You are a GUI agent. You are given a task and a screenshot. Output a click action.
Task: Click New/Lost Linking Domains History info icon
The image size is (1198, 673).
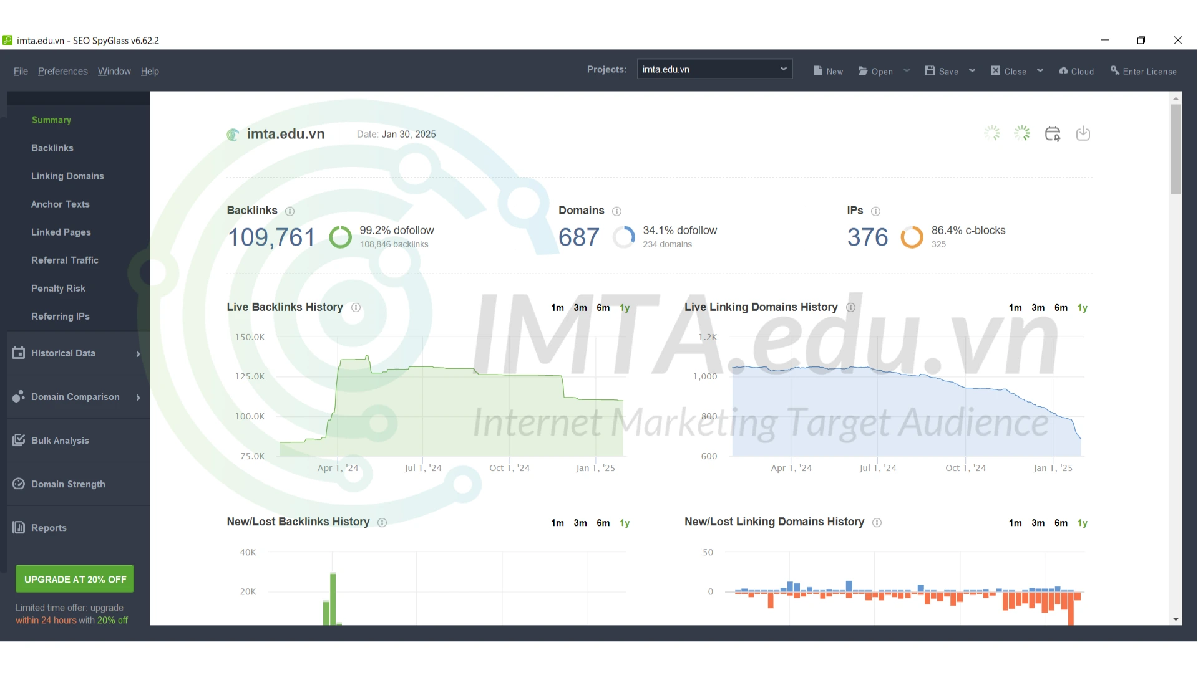tap(877, 523)
